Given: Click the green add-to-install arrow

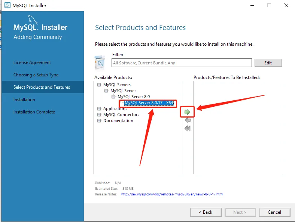Looking at the screenshot, I should coord(188,112).
